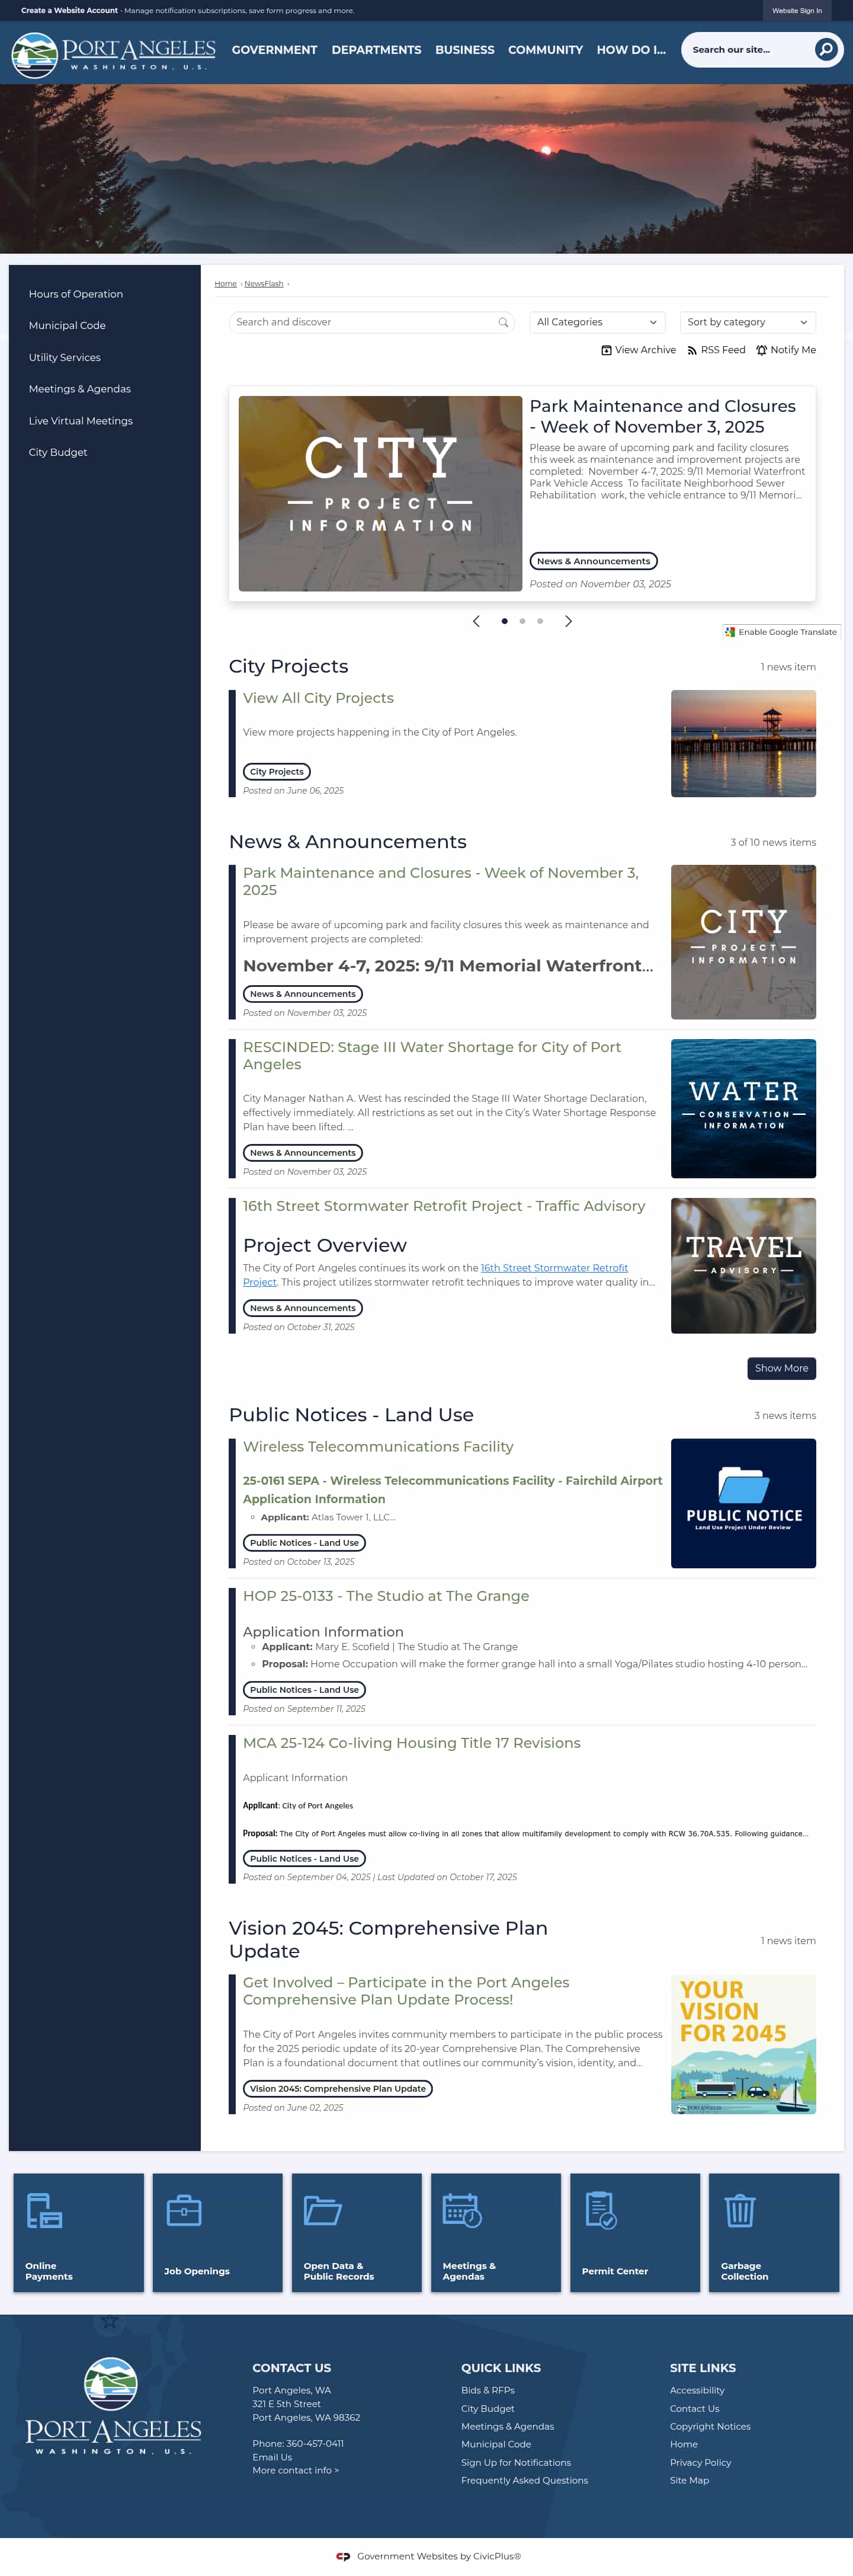This screenshot has width=853, height=2576.
Task: Click the CivicPlus logo in footer
Action: click(342, 2556)
